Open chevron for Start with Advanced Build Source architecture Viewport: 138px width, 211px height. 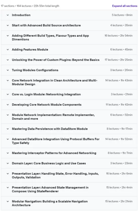(x=8, y=25)
